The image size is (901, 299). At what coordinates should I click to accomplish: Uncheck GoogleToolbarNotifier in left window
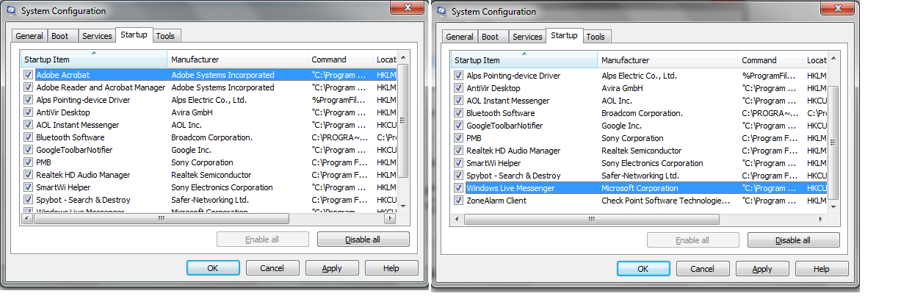[x=29, y=150]
